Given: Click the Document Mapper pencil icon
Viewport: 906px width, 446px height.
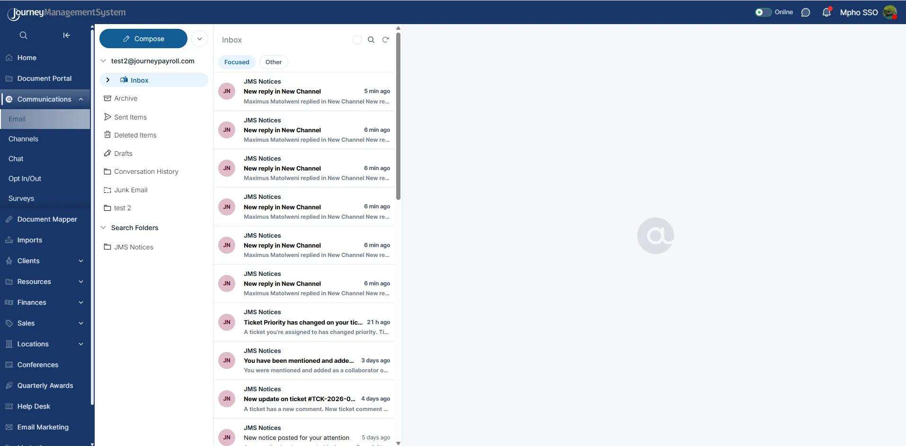Looking at the screenshot, I should [9, 219].
